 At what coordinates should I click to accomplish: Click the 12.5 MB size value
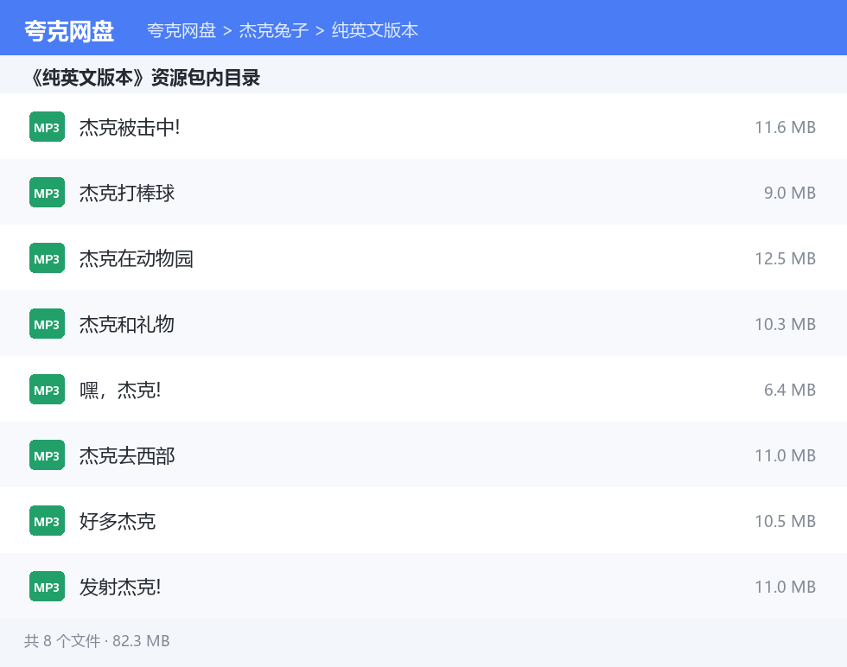pyautogui.click(x=785, y=258)
